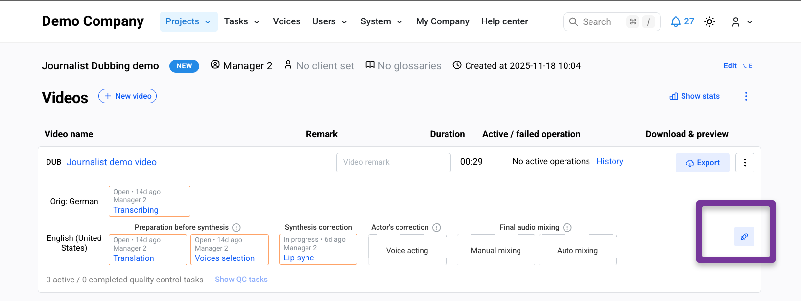Click the 'Duration' column header
The width and height of the screenshot is (801, 301).
point(447,134)
